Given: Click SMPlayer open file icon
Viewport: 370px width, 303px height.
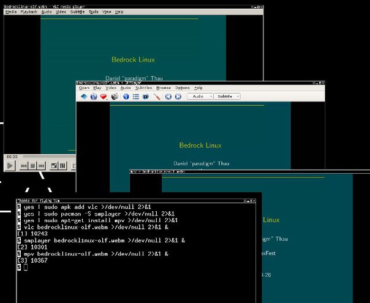Looking at the screenshot, I should 84,96.
